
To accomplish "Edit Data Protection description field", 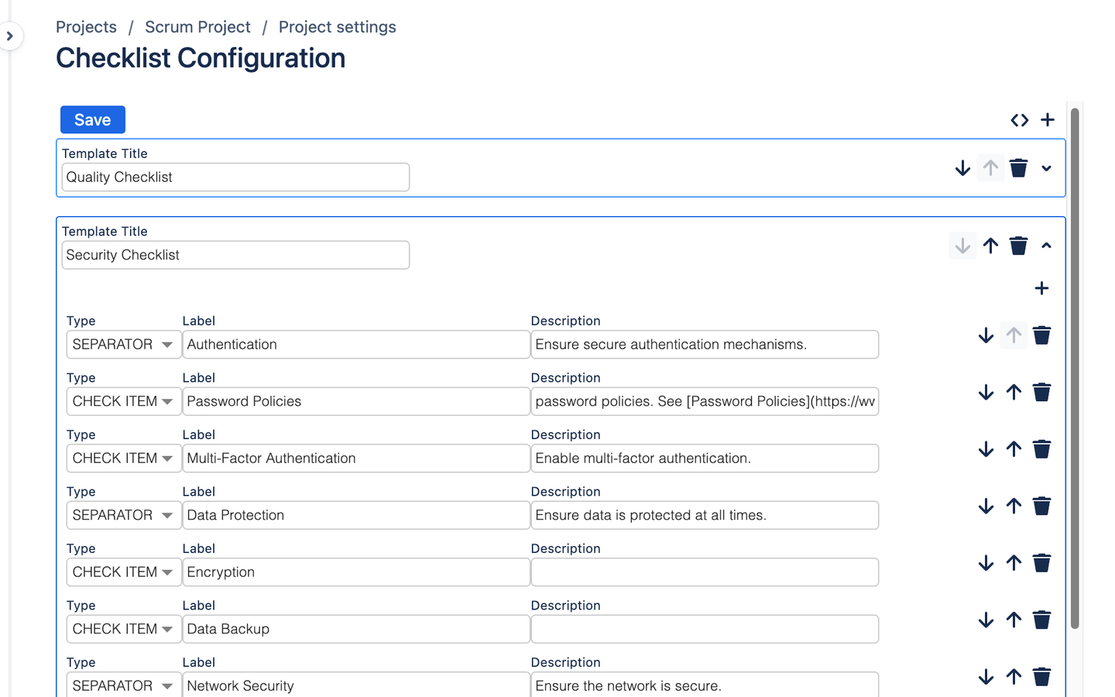I will point(705,515).
